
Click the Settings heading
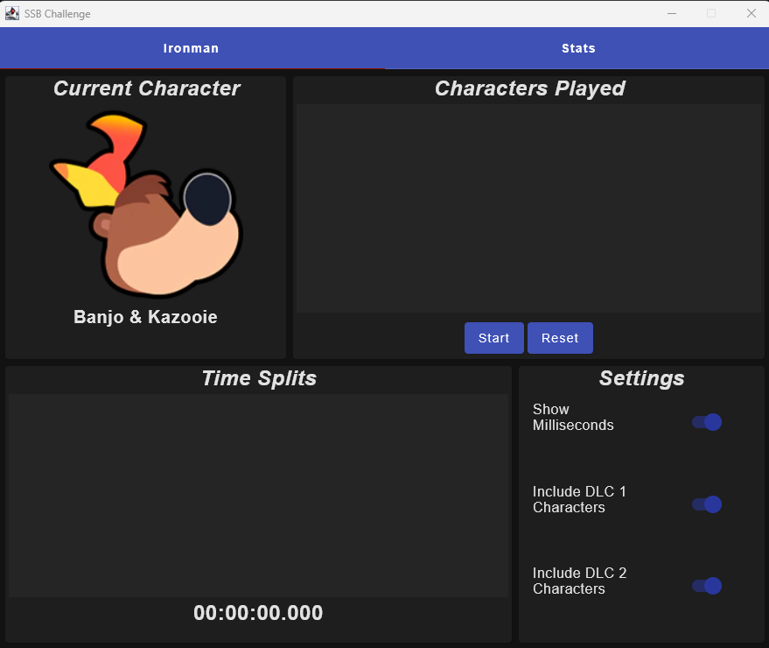641,378
